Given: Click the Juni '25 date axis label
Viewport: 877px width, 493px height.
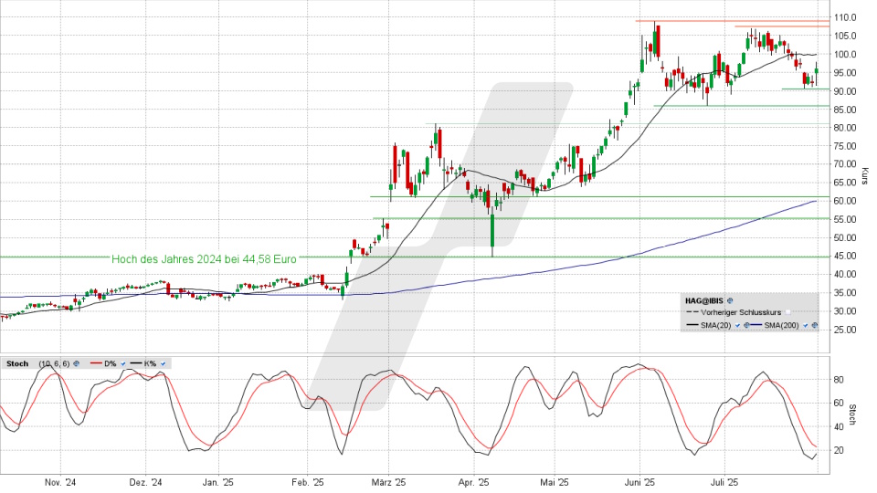Looking at the screenshot, I should click(639, 482).
